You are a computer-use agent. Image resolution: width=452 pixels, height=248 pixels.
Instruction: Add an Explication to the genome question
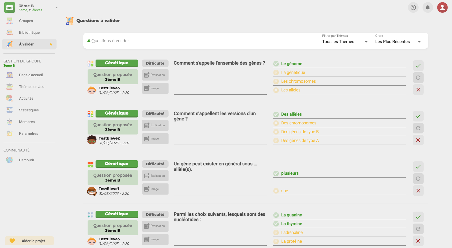click(155, 75)
